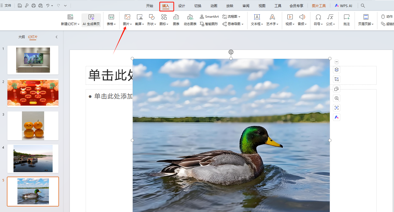
Task: Switch to the 设计 ribbon tab
Action: click(x=181, y=5)
